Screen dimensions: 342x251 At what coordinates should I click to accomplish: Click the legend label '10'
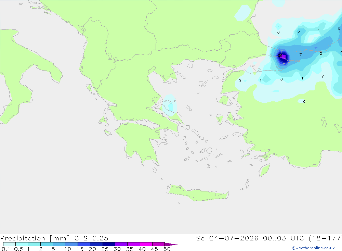point(68,249)
